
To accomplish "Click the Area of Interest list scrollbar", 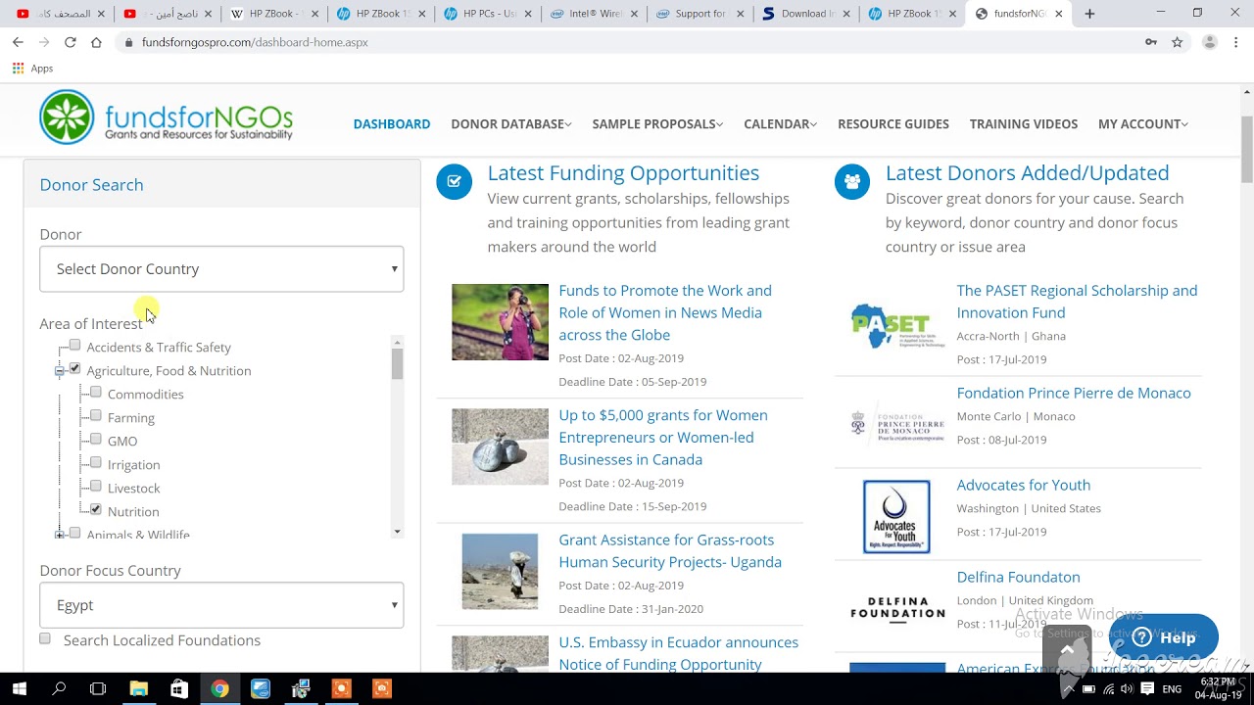I will pos(397,364).
